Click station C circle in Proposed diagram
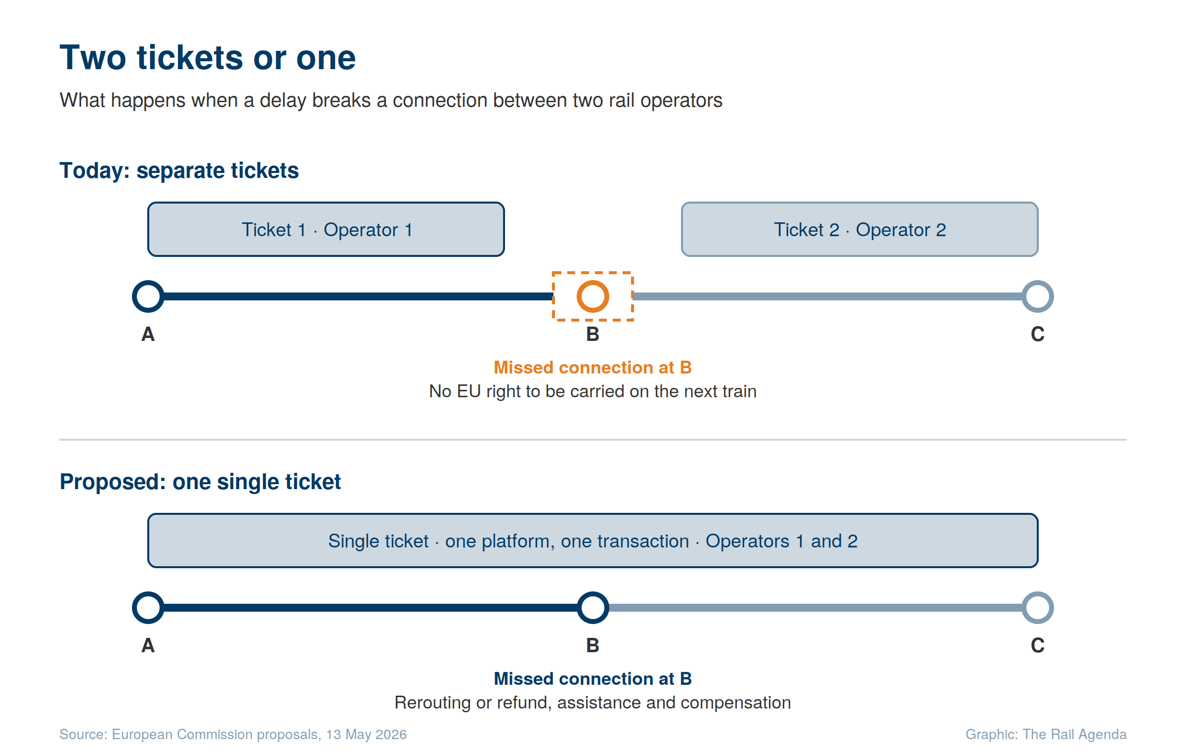This screenshot has width=1186, height=751. 1038,608
